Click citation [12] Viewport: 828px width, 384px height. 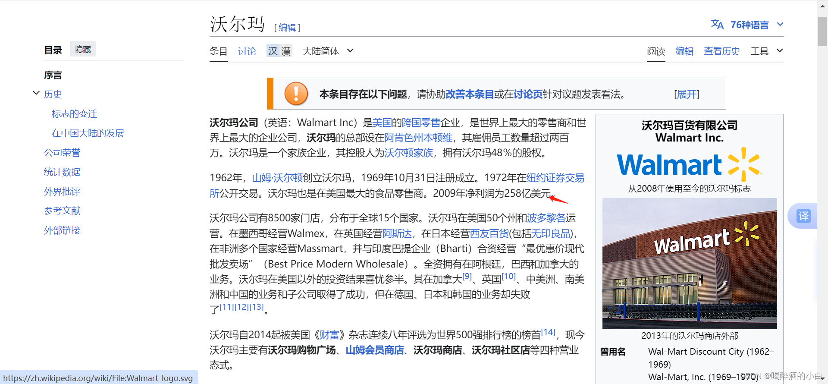pos(241,307)
